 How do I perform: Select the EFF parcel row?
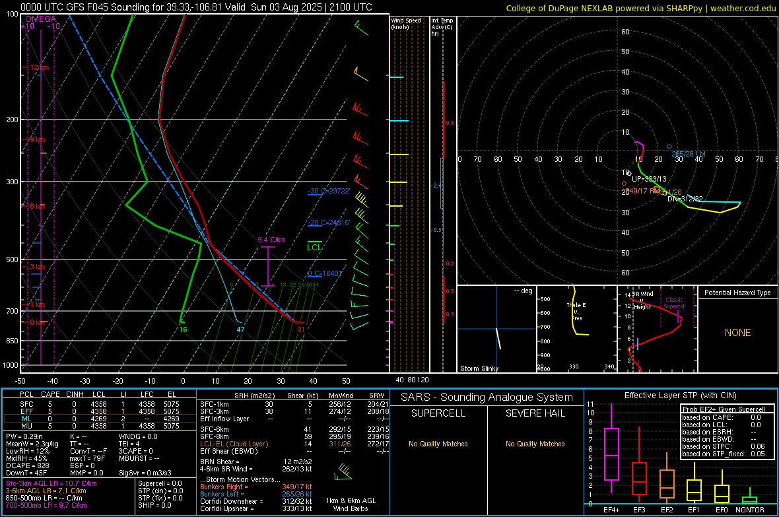(100, 411)
